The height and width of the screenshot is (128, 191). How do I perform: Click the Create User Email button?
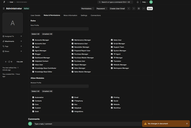click(x=117, y=9)
